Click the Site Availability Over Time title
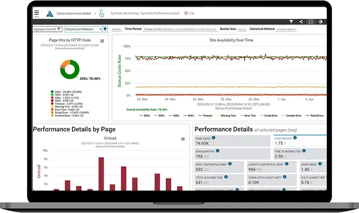Screen dimensions: 359x213 pos(231,40)
